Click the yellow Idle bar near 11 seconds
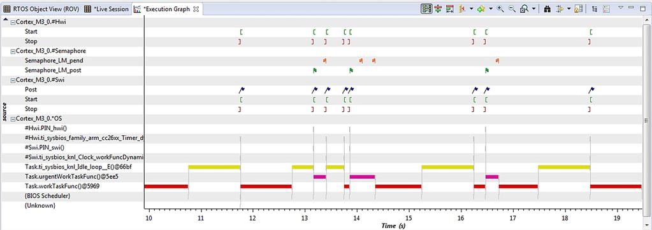 [x=214, y=167]
